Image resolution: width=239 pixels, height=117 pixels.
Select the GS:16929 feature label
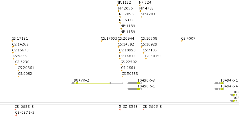(149, 44)
